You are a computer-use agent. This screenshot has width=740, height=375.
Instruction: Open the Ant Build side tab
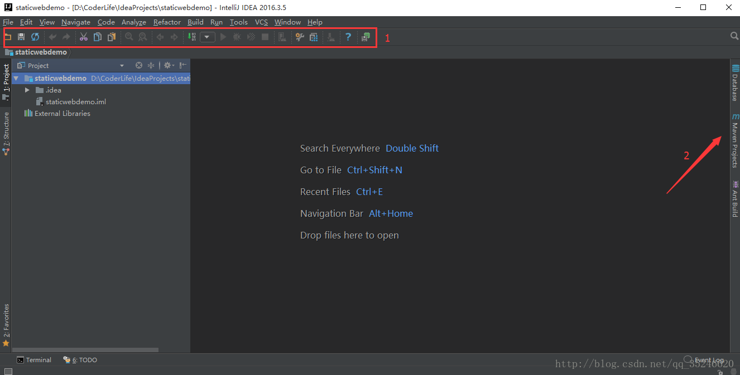[735, 198]
